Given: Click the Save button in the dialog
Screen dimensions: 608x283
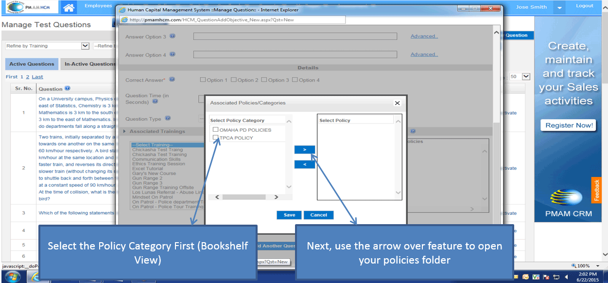Looking at the screenshot, I should click(289, 215).
